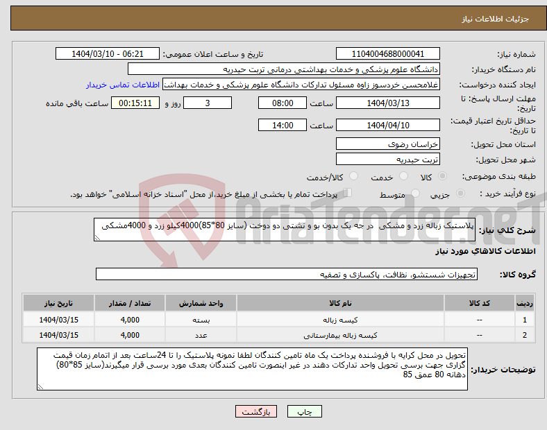
Task: Click announcement date field 1404/03/10 - 06:21
Action: pyautogui.click(x=108, y=53)
